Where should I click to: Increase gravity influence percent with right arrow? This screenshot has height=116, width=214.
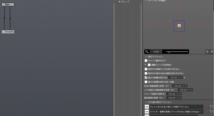click(x=182, y=77)
